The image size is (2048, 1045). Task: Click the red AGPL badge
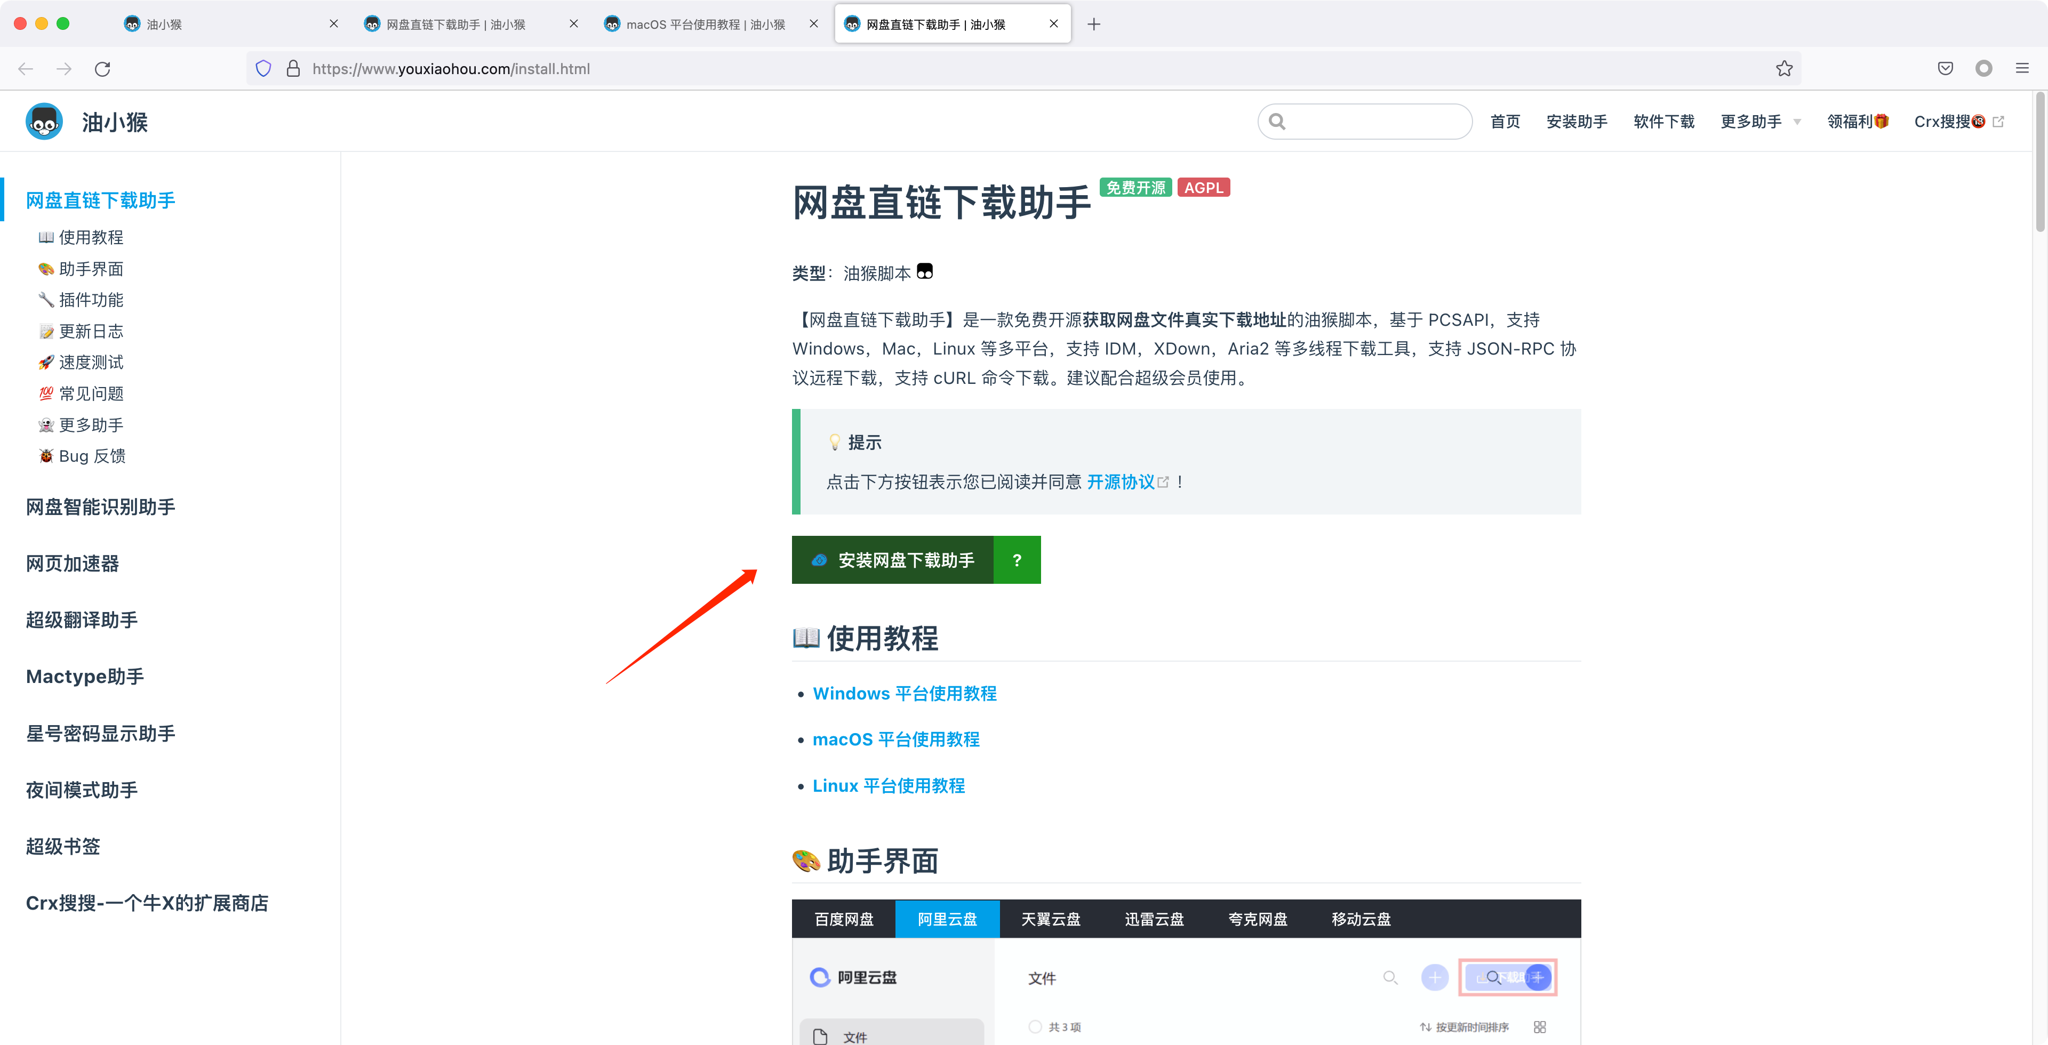[1204, 188]
